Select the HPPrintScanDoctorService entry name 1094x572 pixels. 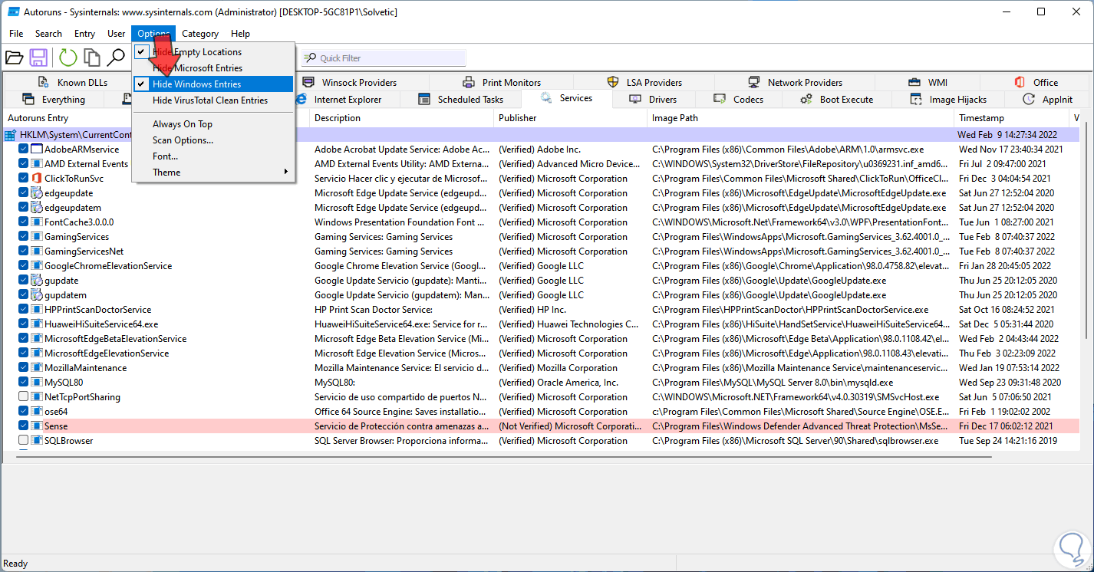click(x=98, y=310)
